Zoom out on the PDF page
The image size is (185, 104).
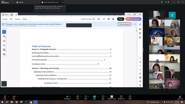(140, 86)
